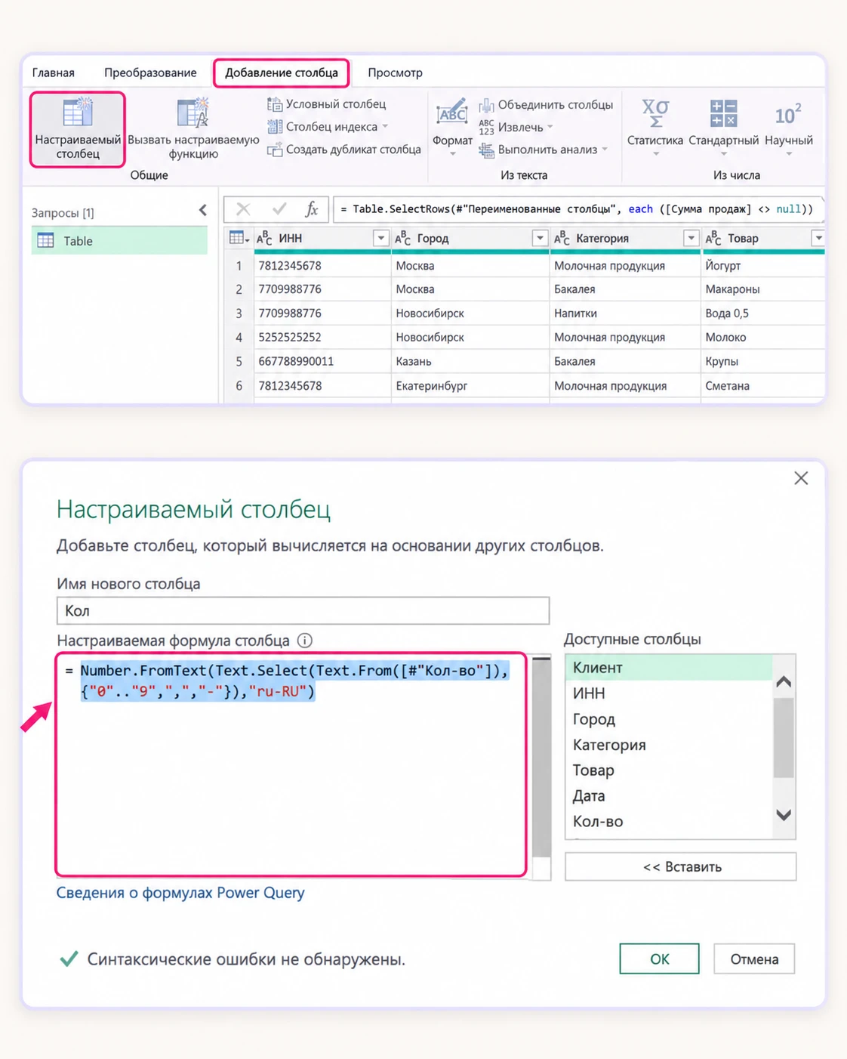Open the Просмотр tab
The image size is (847, 1059).
click(395, 73)
